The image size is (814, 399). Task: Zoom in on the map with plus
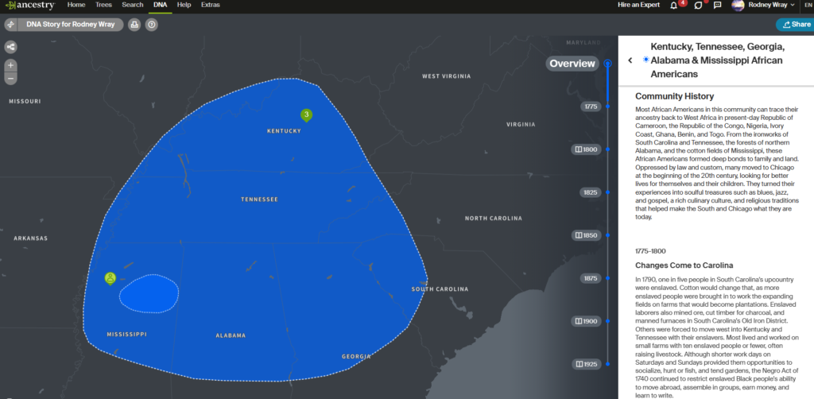pos(10,65)
